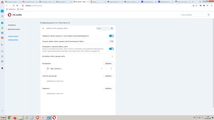This screenshot has width=214, height=120.
Task: Open the taskbar clock and date
Action: [x=208, y=118]
